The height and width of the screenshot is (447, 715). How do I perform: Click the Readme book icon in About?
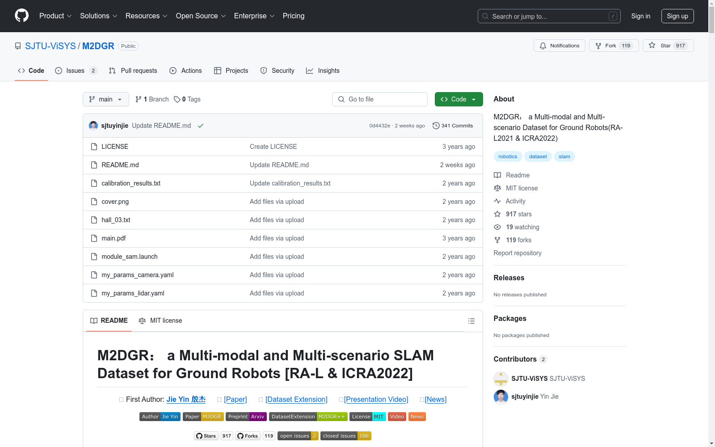(x=497, y=175)
